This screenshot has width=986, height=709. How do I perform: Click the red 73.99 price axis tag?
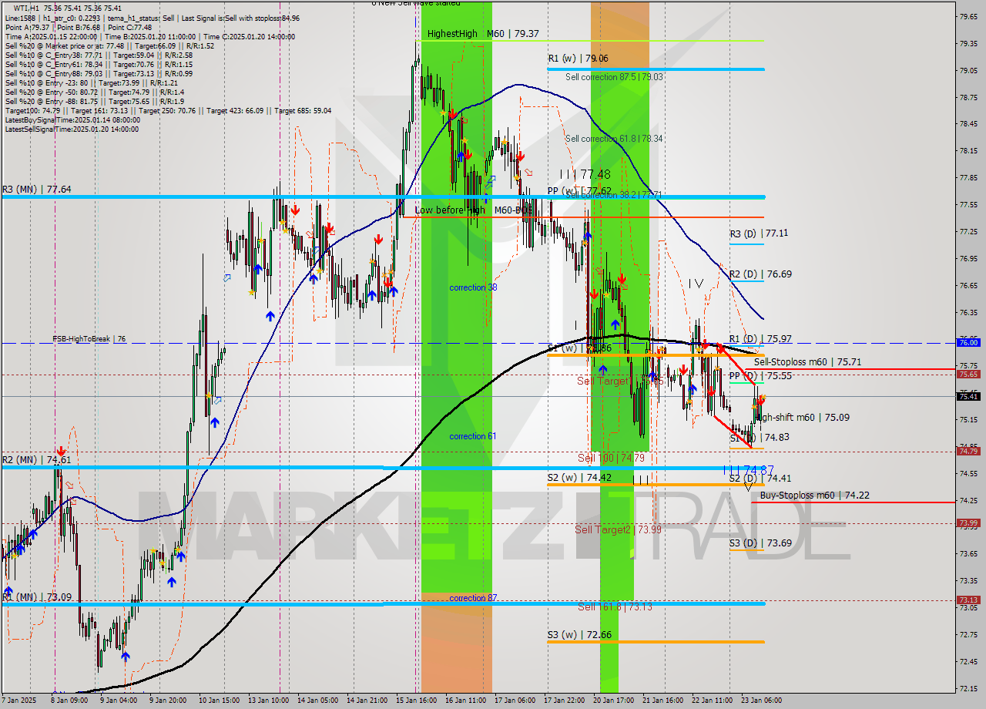[x=968, y=523]
